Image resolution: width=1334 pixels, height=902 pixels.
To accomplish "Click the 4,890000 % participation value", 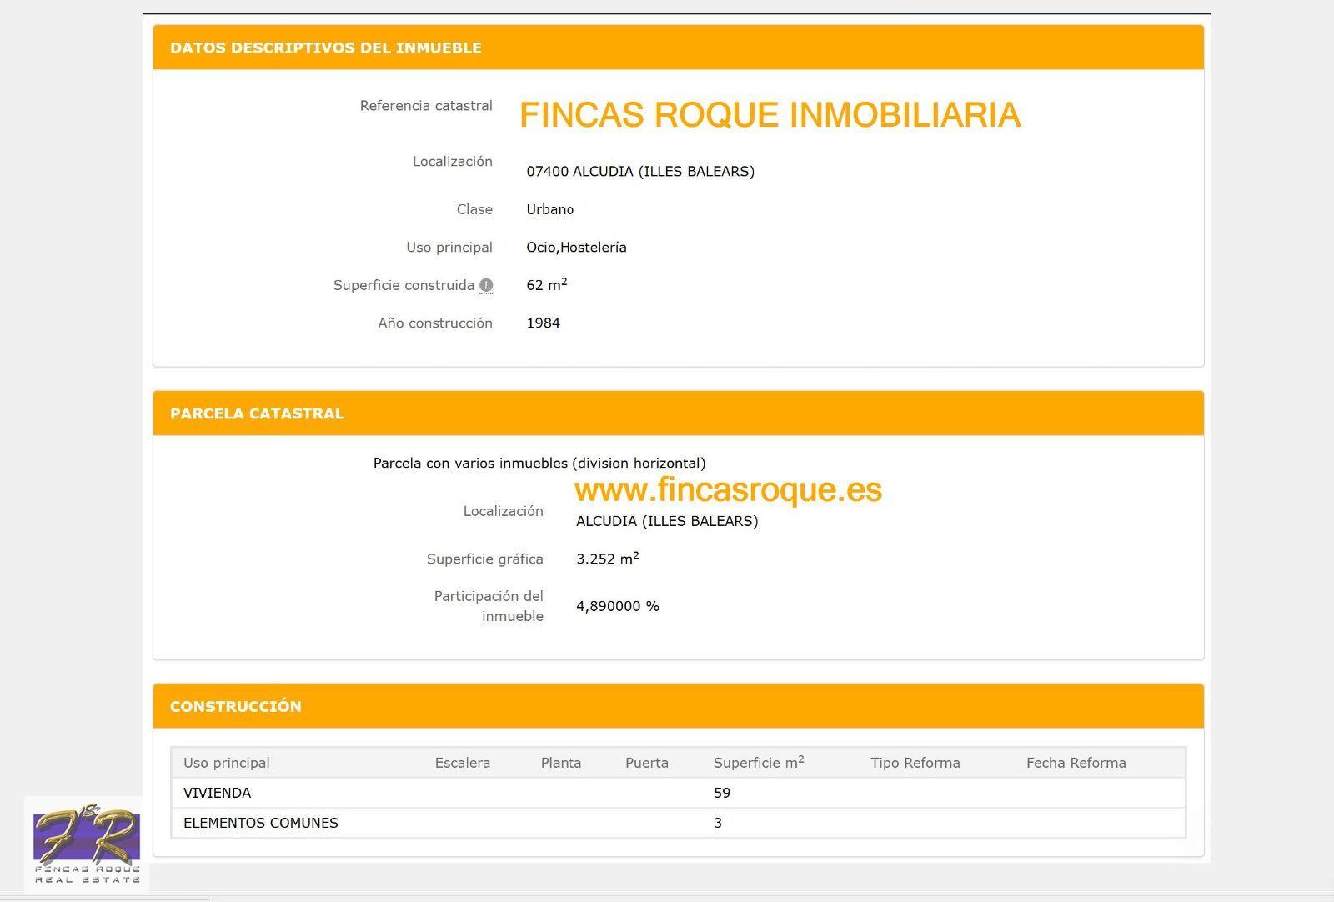I will point(617,606).
